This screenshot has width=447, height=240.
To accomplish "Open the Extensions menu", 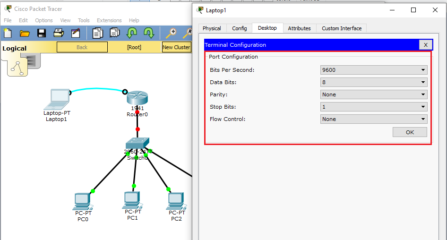I will 109,20.
